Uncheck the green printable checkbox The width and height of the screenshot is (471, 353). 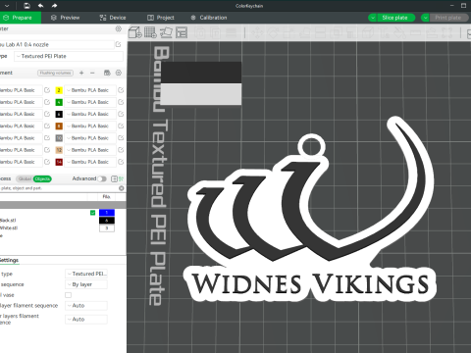pos(92,213)
